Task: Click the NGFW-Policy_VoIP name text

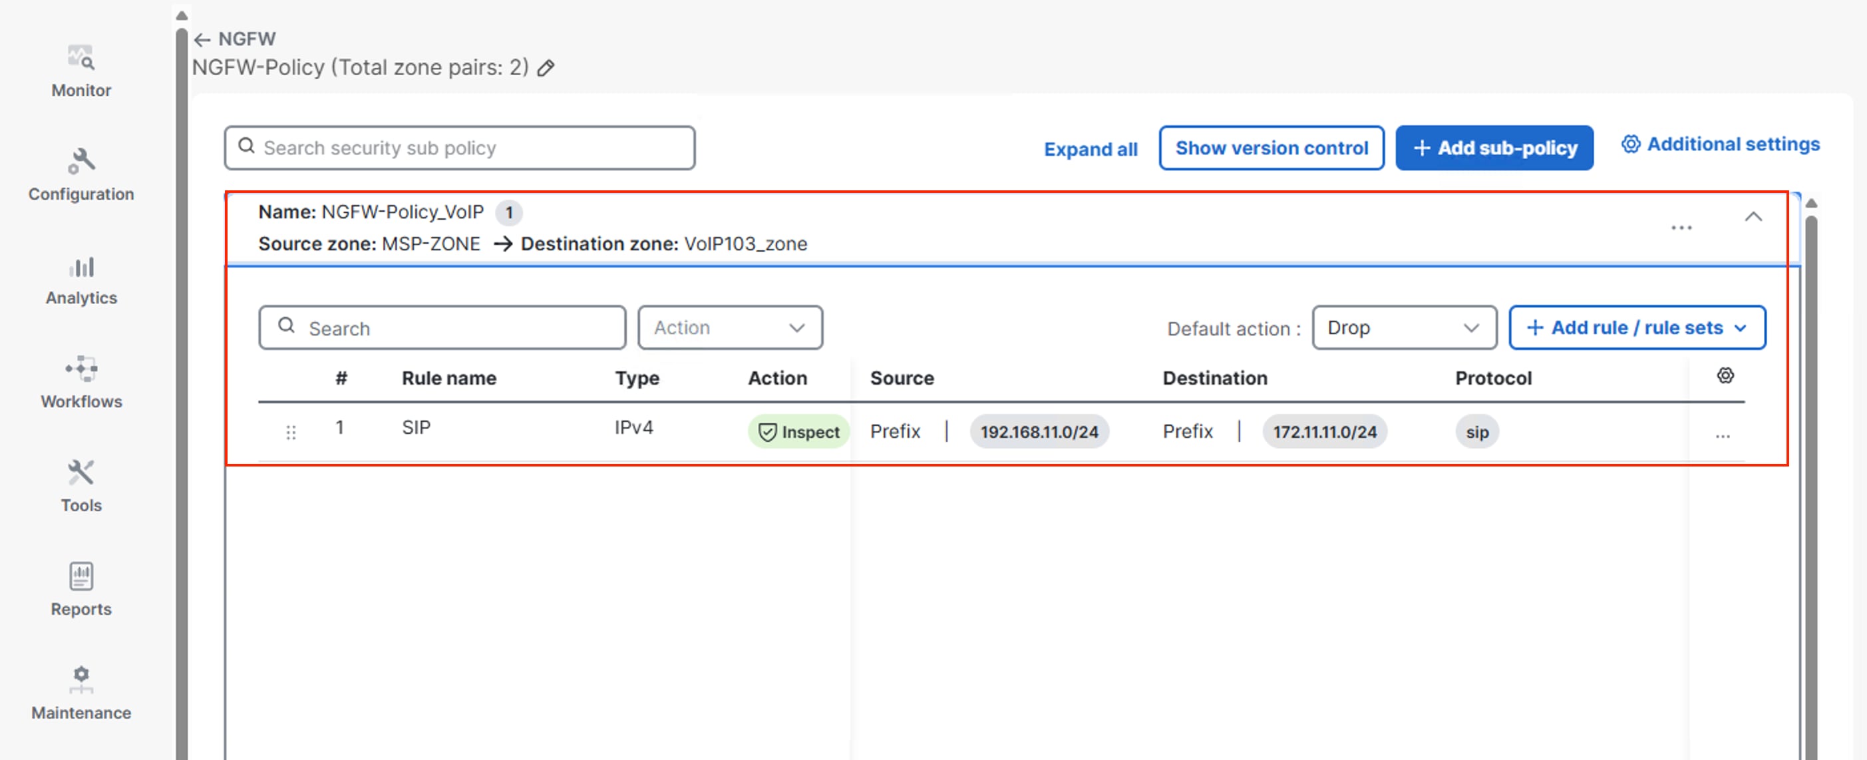Action: click(403, 212)
